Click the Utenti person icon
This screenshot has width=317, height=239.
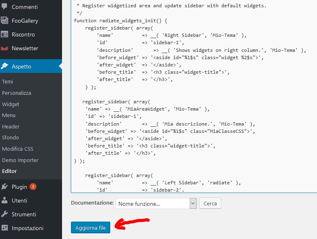(x=4, y=200)
